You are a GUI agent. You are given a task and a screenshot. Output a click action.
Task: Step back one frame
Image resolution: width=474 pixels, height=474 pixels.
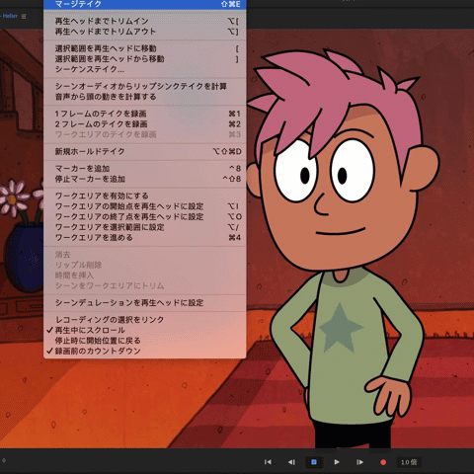[x=291, y=462]
